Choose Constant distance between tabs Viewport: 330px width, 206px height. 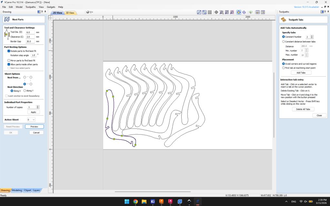284,41
